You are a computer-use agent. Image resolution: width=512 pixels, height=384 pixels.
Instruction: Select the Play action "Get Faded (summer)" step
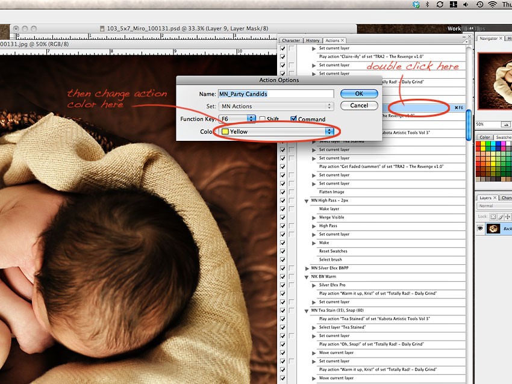click(x=381, y=167)
